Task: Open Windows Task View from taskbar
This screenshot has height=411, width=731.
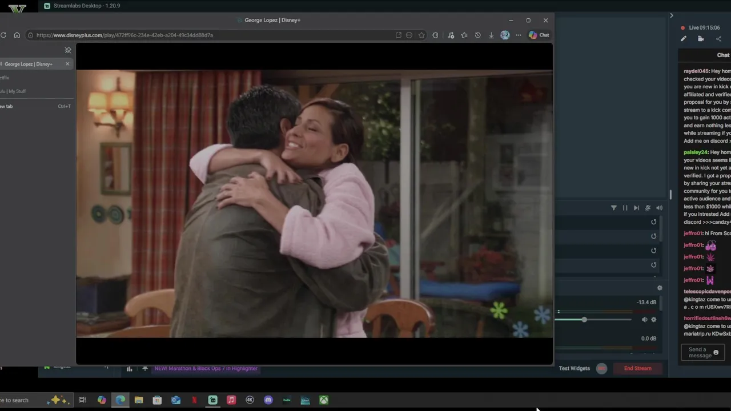Action: coord(82,400)
